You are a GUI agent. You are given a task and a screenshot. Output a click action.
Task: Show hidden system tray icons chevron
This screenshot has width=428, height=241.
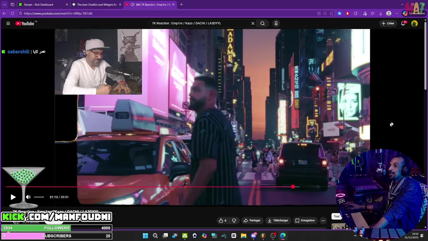(x=355, y=236)
